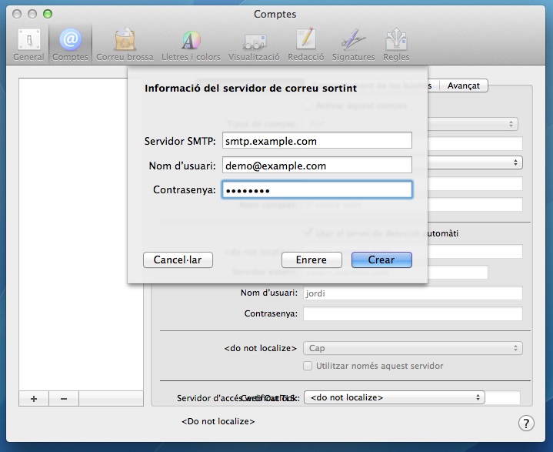Viewport: 553px width, 452px height.
Task: Open Signatures preferences
Action: tap(353, 45)
